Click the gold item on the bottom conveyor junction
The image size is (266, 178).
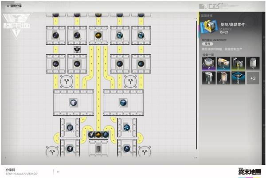[x=98, y=134]
